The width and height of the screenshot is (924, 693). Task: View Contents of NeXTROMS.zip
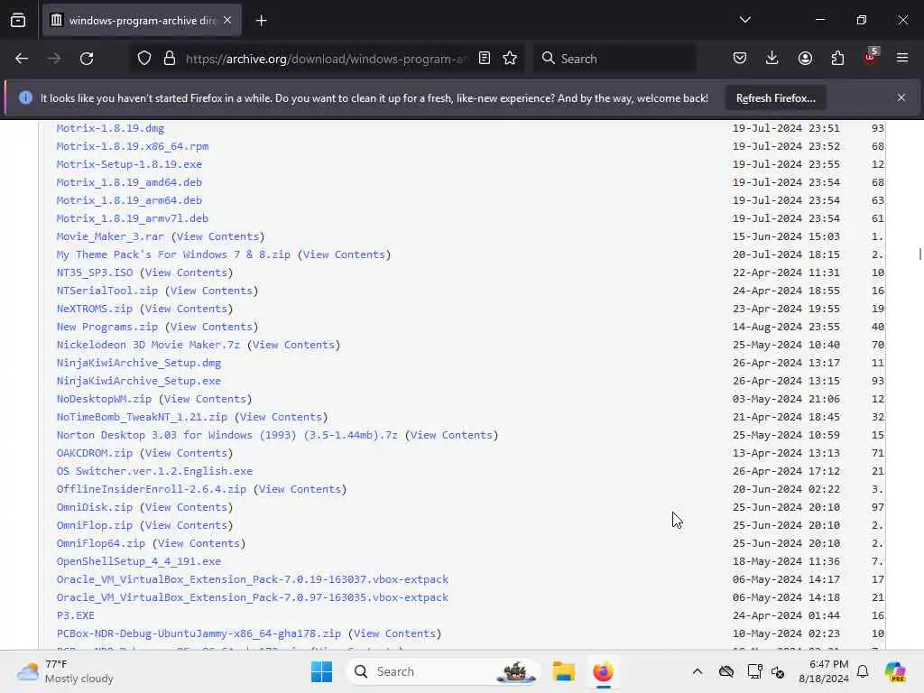[x=186, y=309]
